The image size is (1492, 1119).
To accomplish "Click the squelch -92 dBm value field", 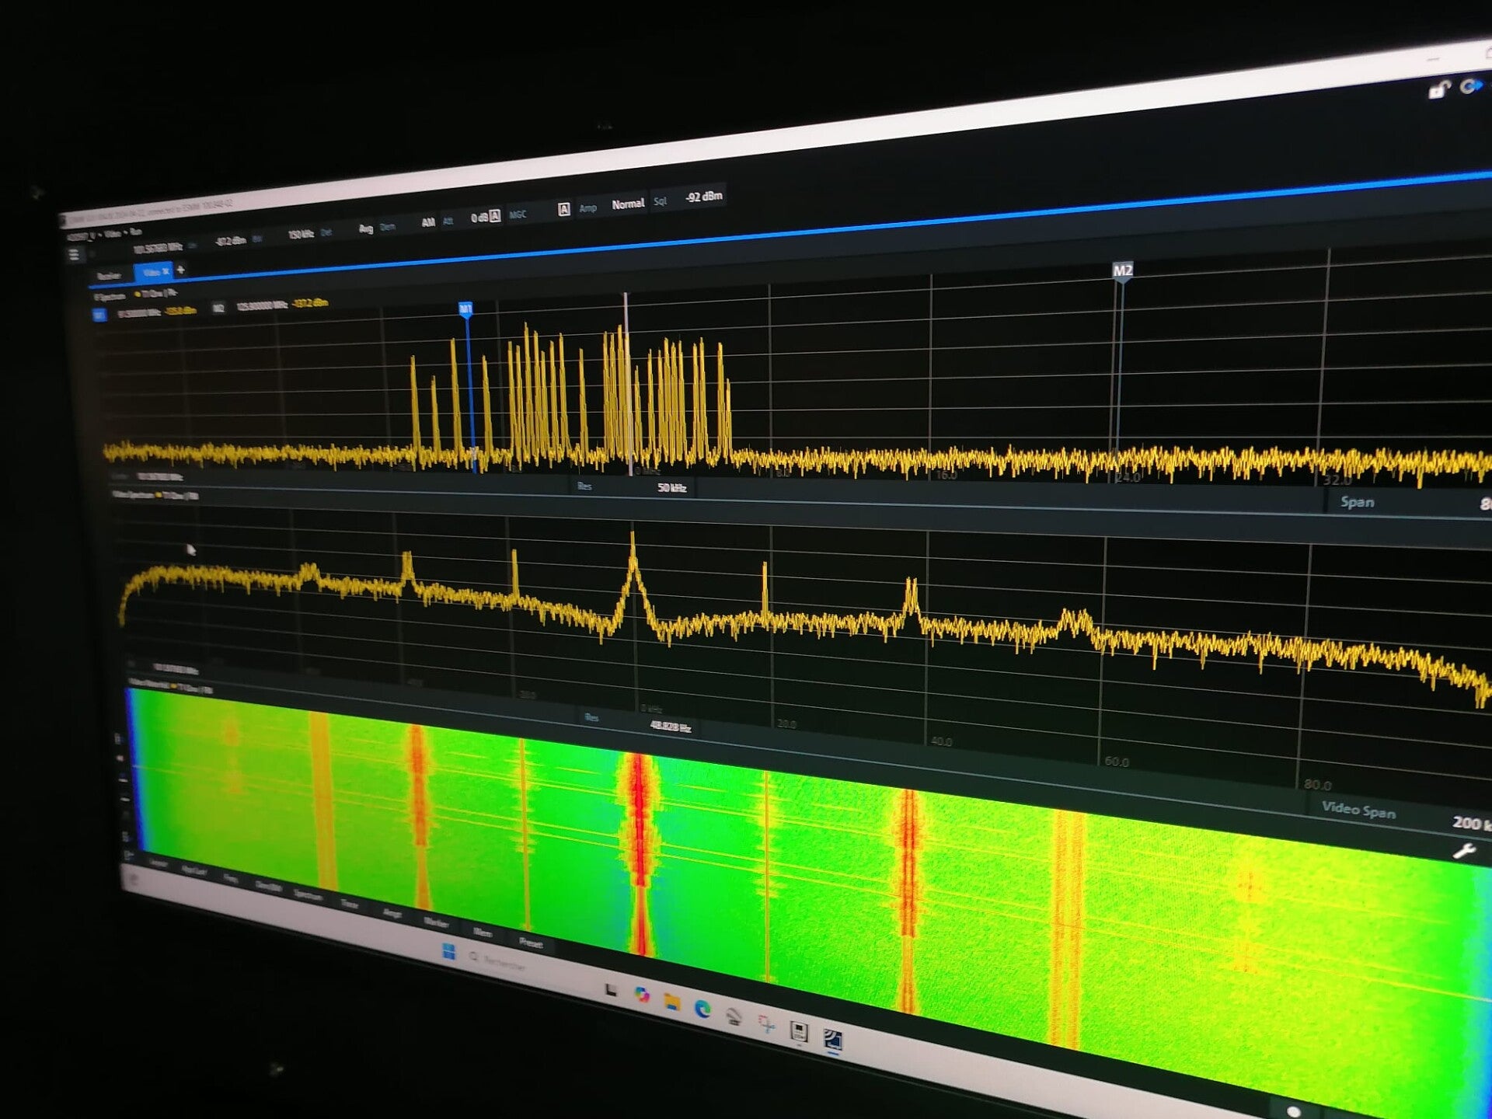I will [703, 197].
